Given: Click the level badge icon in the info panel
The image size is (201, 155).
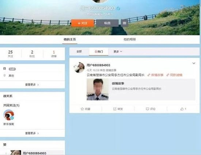Looking at the screenshot, I should click(x=12, y=69).
